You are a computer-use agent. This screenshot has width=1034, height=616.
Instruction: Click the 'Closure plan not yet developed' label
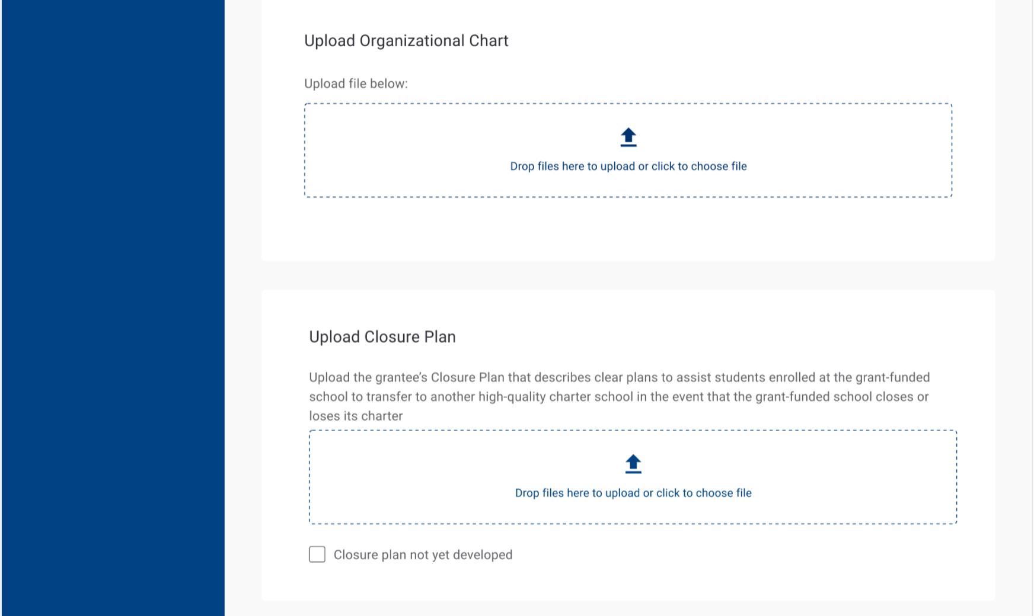pyautogui.click(x=423, y=555)
